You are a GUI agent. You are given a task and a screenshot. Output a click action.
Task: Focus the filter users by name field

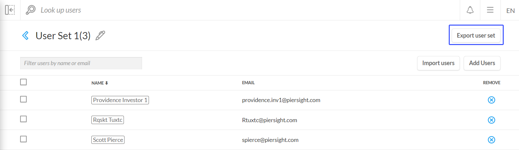tap(81, 63)
